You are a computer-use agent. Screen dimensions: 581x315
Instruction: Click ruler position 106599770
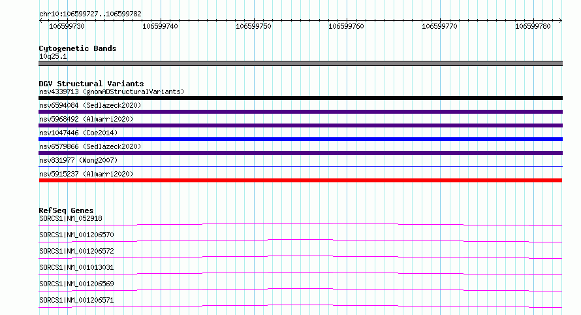(x=440, y=26)
